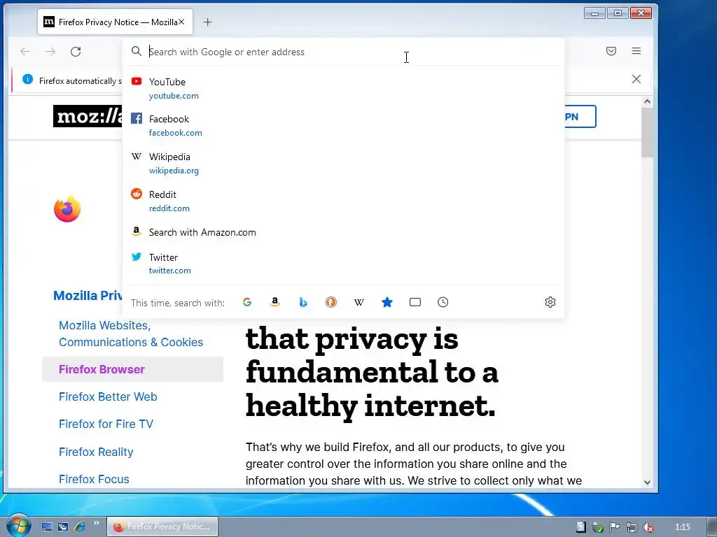
Task: Open Mozilla Websites, Communications & Cookies link
Action: pos(131,334)
